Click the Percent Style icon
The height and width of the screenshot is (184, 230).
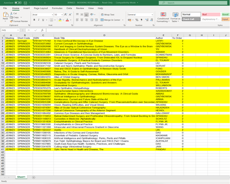tap(137, 20)
